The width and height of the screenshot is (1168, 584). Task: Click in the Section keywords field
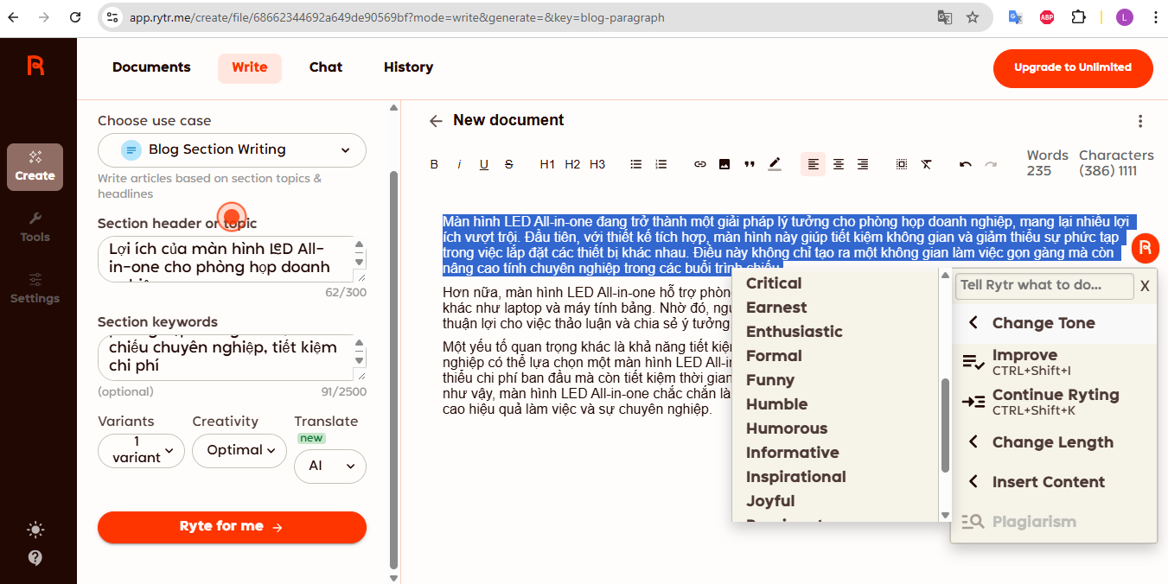click(232, 358)
